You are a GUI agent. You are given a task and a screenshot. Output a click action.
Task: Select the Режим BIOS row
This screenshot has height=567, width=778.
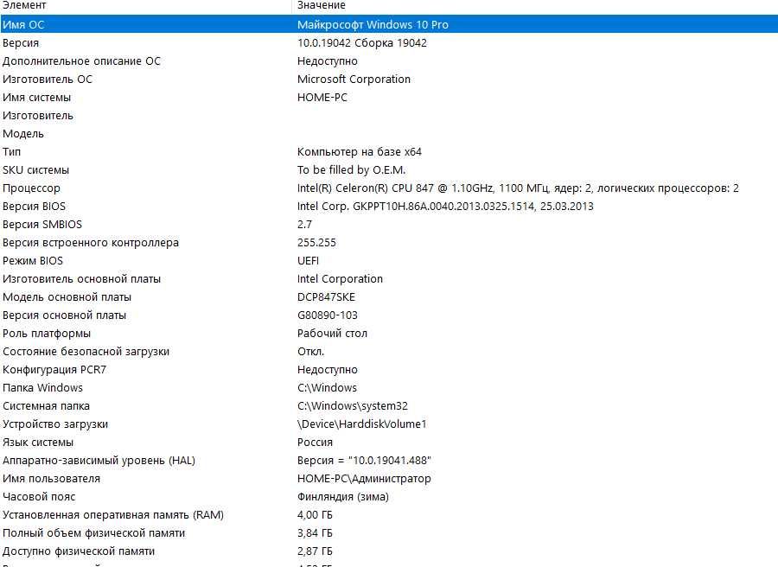pyautogui.click(x=33, y=261)
